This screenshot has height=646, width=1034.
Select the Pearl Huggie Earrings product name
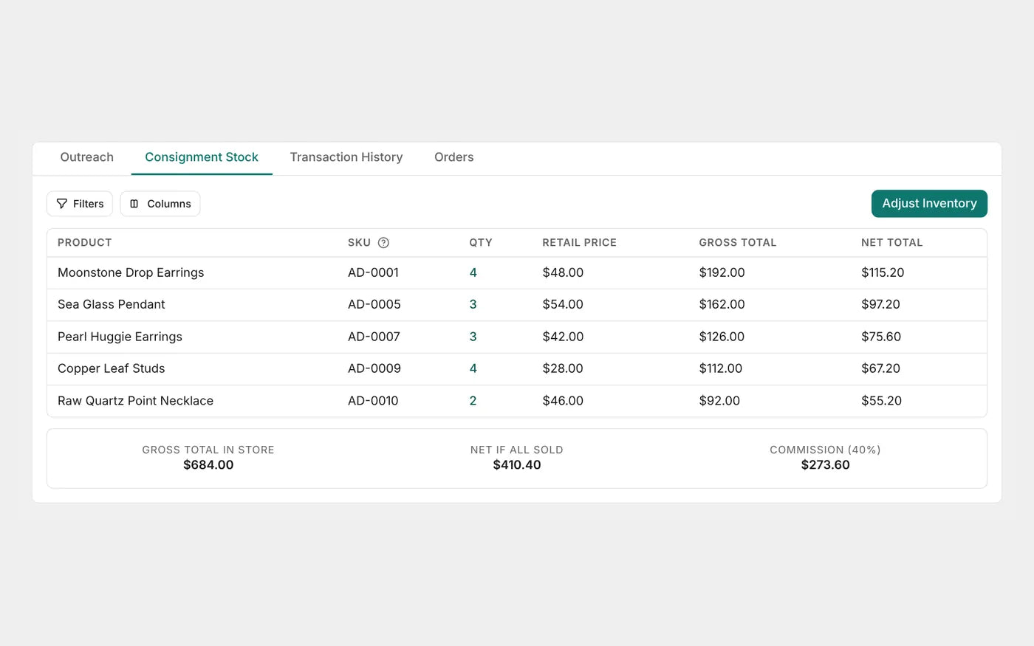coord(120,337)
